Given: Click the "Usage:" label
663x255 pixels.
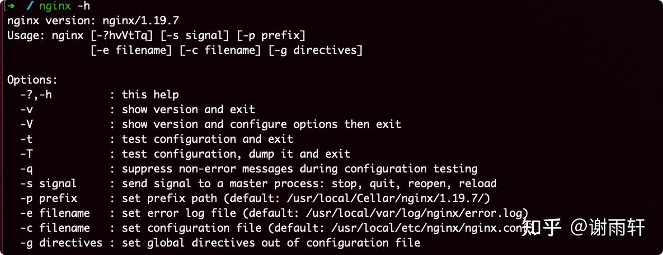Looking at the screenshot, I should (26, 36).
